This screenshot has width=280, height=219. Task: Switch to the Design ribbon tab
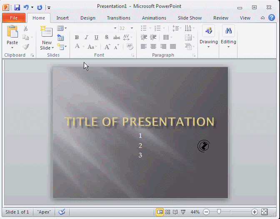(87, 18)
